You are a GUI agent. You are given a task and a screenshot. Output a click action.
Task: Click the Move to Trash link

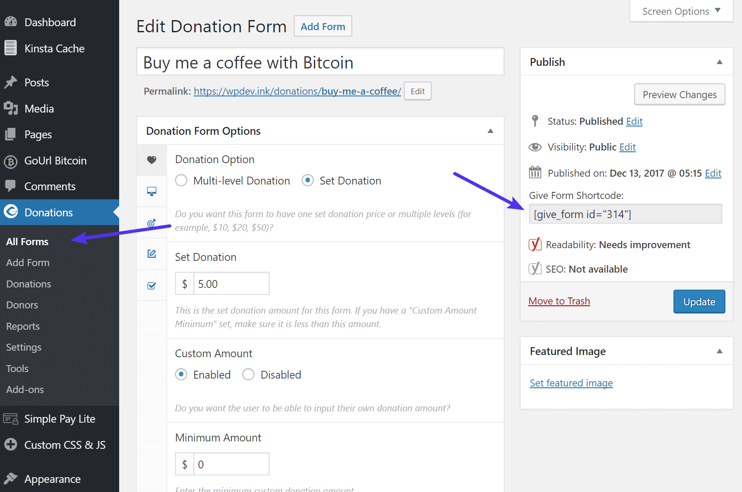[x=559, y=301]
